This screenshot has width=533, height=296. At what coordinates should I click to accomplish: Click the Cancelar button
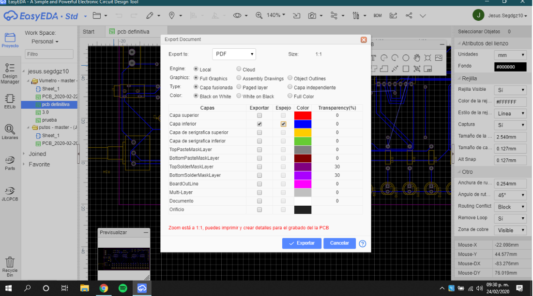point(339,243)
